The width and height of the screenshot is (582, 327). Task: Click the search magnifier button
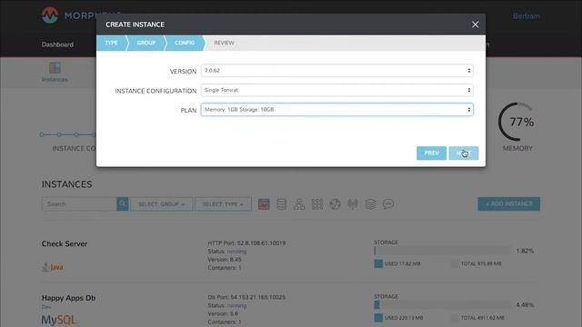[122, 203]
